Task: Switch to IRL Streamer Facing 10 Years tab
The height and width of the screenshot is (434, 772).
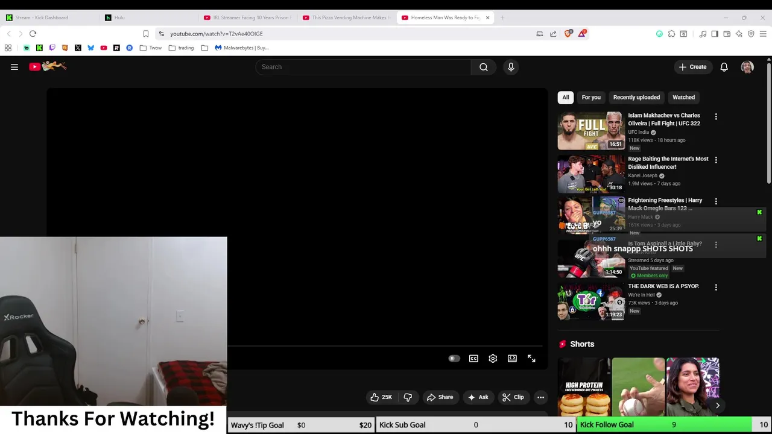Action: pyautogui.click(x=247, y=17)
